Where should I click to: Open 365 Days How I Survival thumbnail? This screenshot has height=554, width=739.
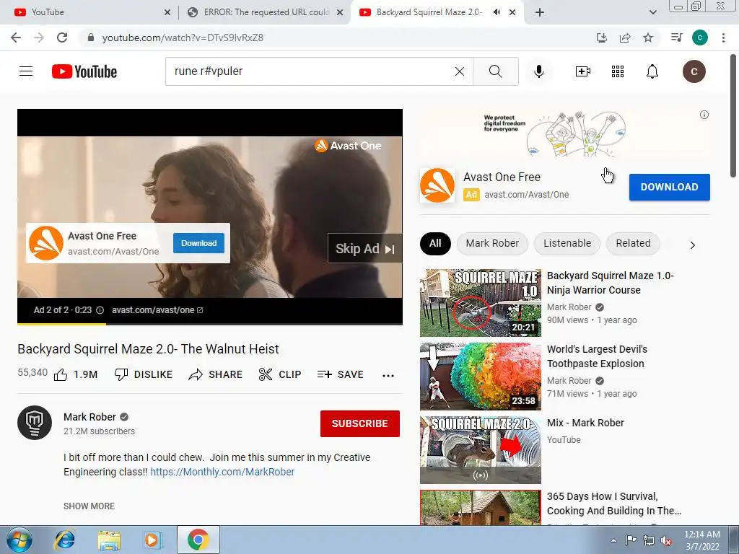(x=480, y=507)
